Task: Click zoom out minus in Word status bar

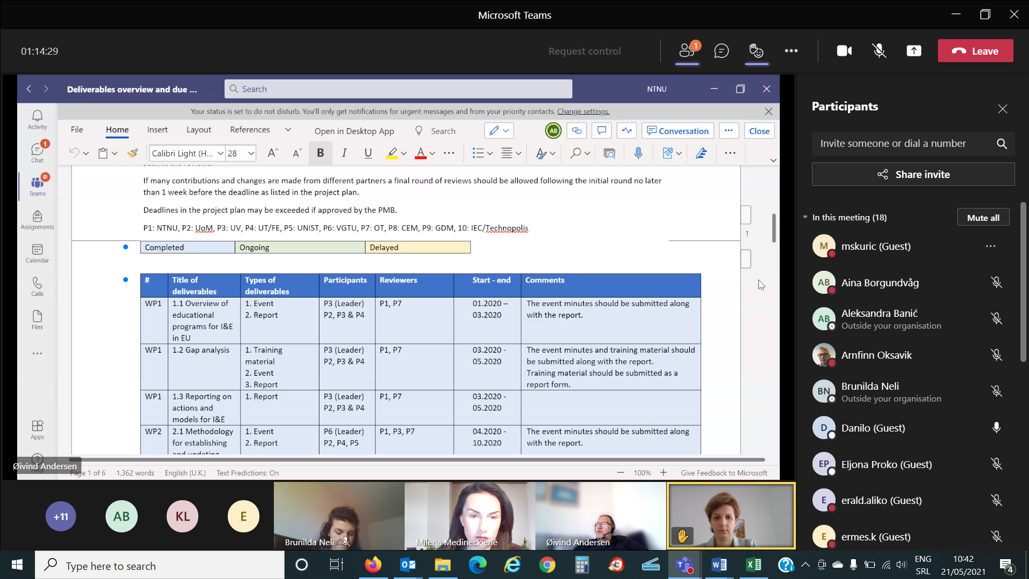Action: pos(621,473)
